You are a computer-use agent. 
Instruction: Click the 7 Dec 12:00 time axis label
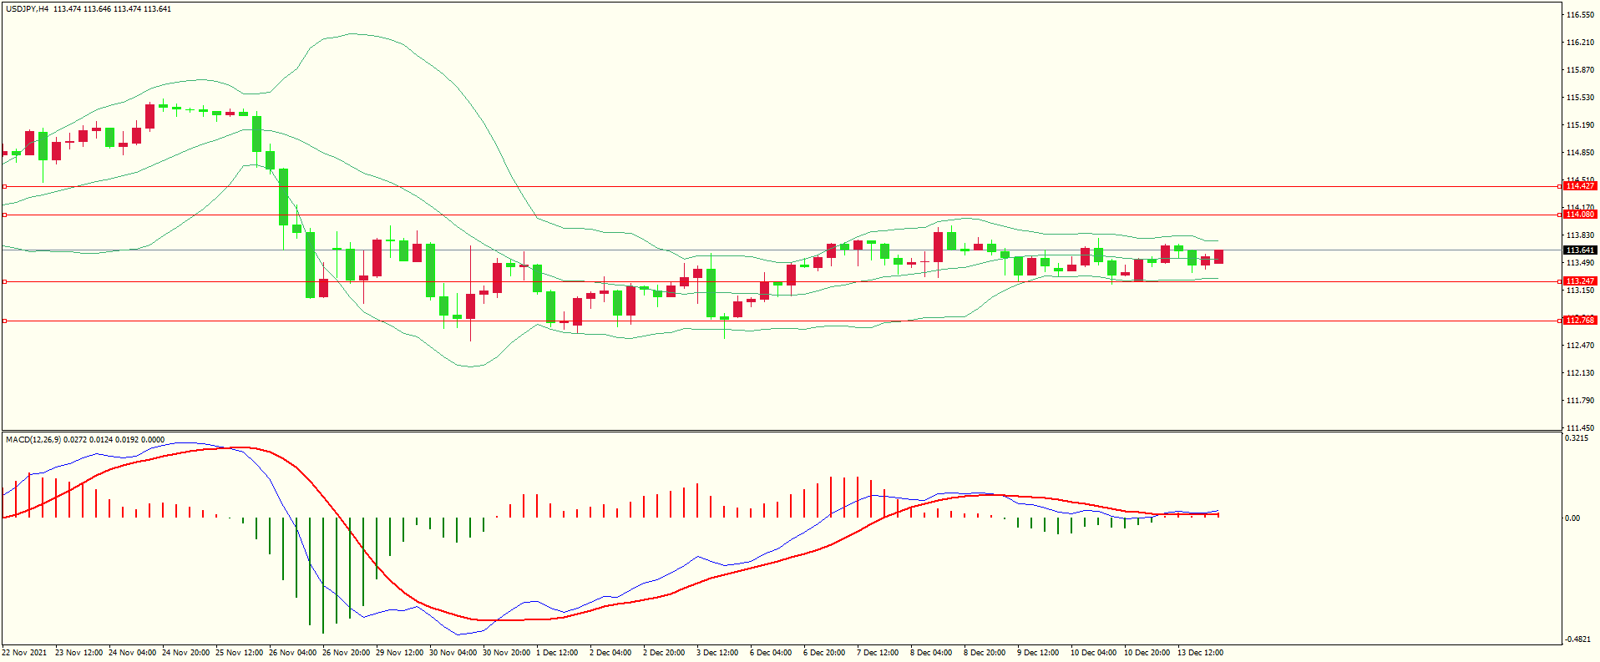pyautogui.click(x=878, y=653)
